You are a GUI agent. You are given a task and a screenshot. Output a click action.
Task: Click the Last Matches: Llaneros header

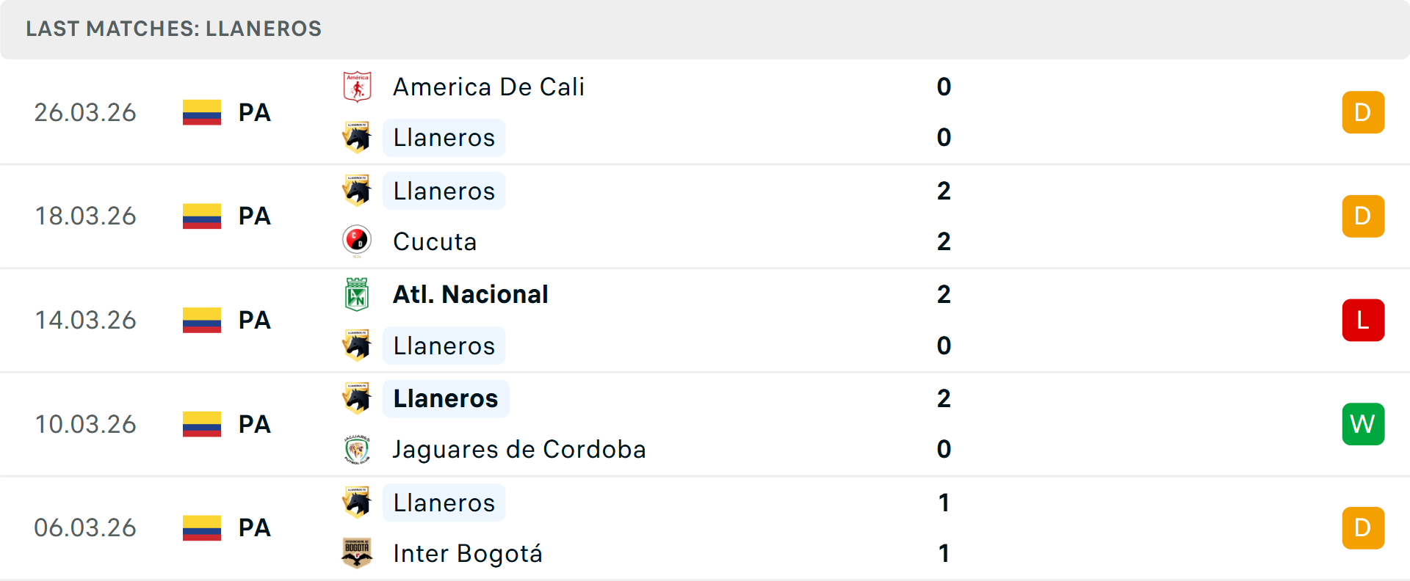pos(174,29)
